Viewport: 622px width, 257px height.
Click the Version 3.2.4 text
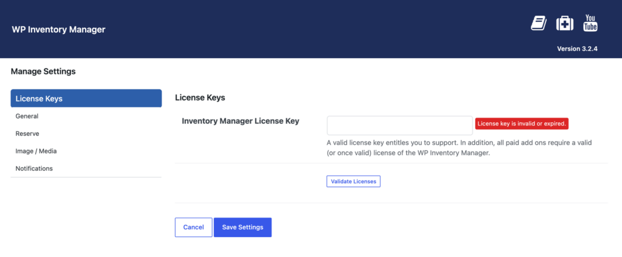pyautogui.click(x=577, y=49)
